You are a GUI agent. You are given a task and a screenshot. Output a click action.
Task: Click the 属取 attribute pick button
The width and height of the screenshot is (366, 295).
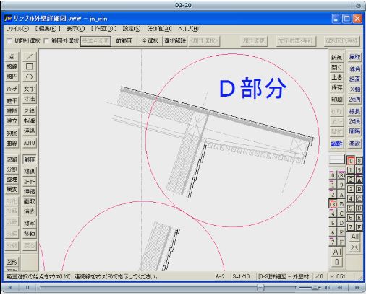354,57
